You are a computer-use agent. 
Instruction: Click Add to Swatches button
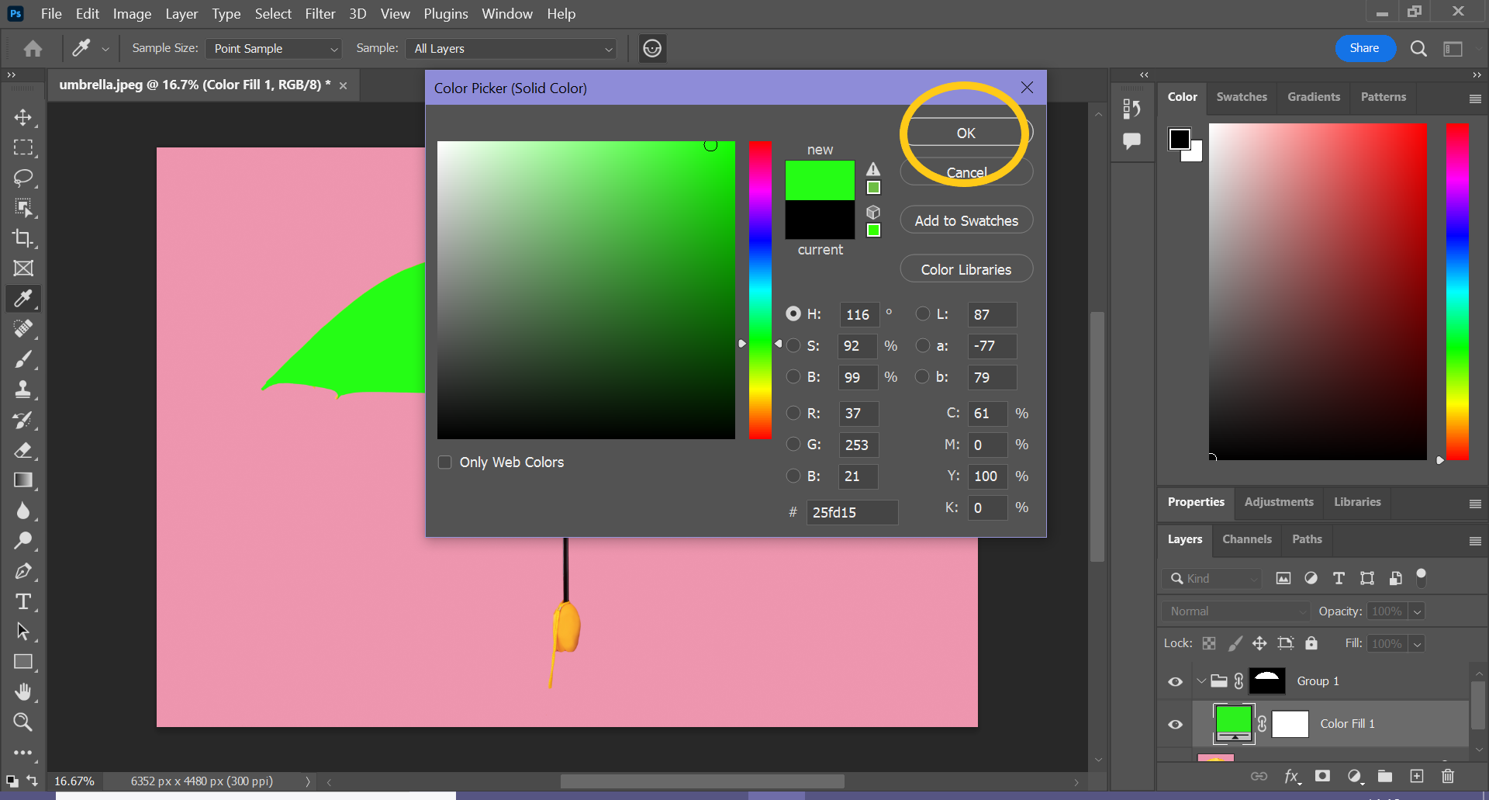(x=966, y=220)
